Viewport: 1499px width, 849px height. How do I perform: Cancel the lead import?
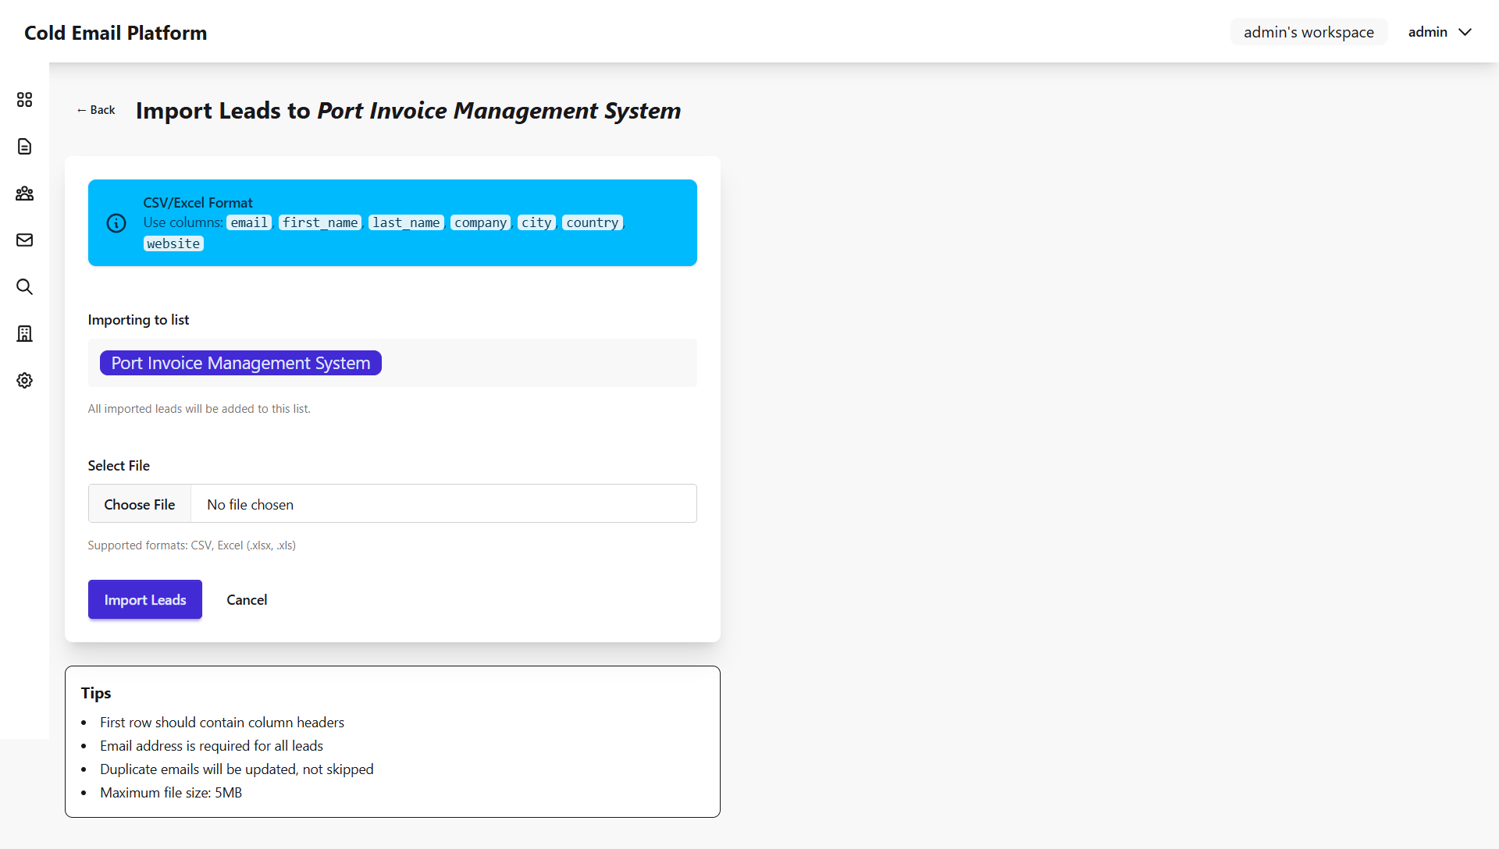(x=247, y=599)
